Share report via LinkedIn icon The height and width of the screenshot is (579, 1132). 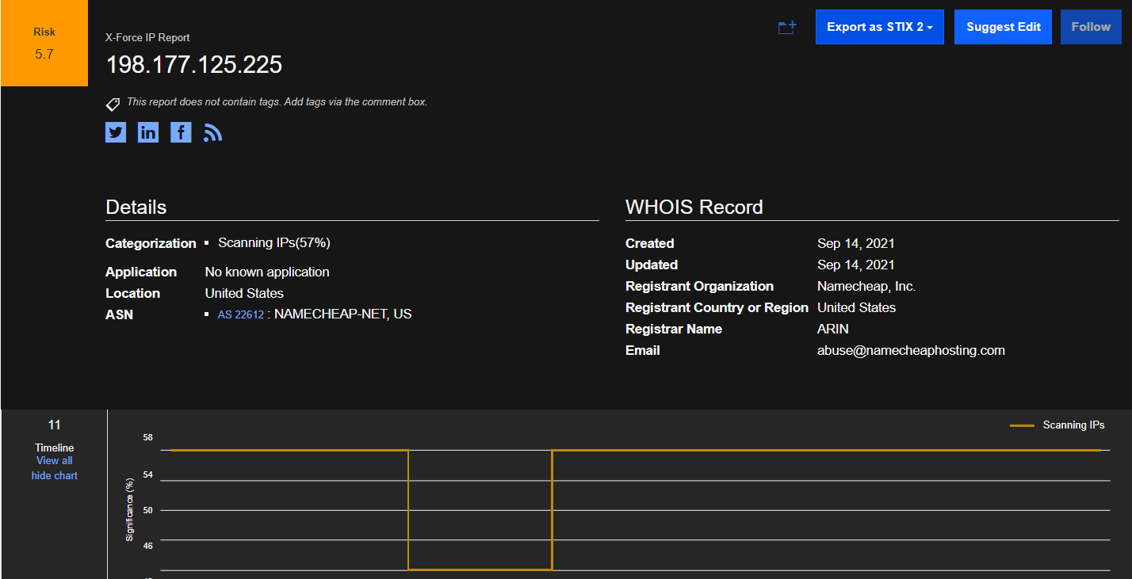point(148,132)
